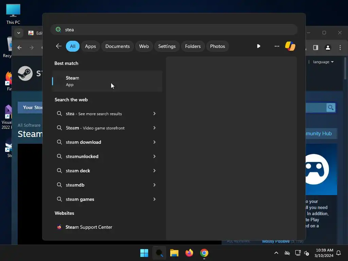
Task: Select 'stea - See more search results'
Action: [107, 114]
